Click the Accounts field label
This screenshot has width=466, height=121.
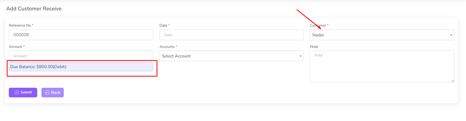[x=167, y=47]
